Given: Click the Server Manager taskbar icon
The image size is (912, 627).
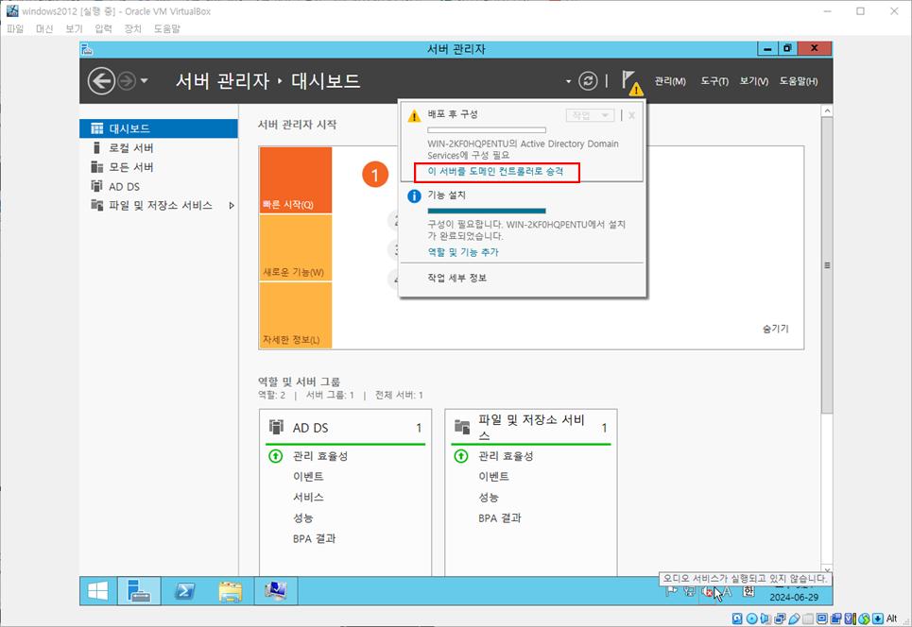Looking at the screenshot, I should (x=138, y=591).
